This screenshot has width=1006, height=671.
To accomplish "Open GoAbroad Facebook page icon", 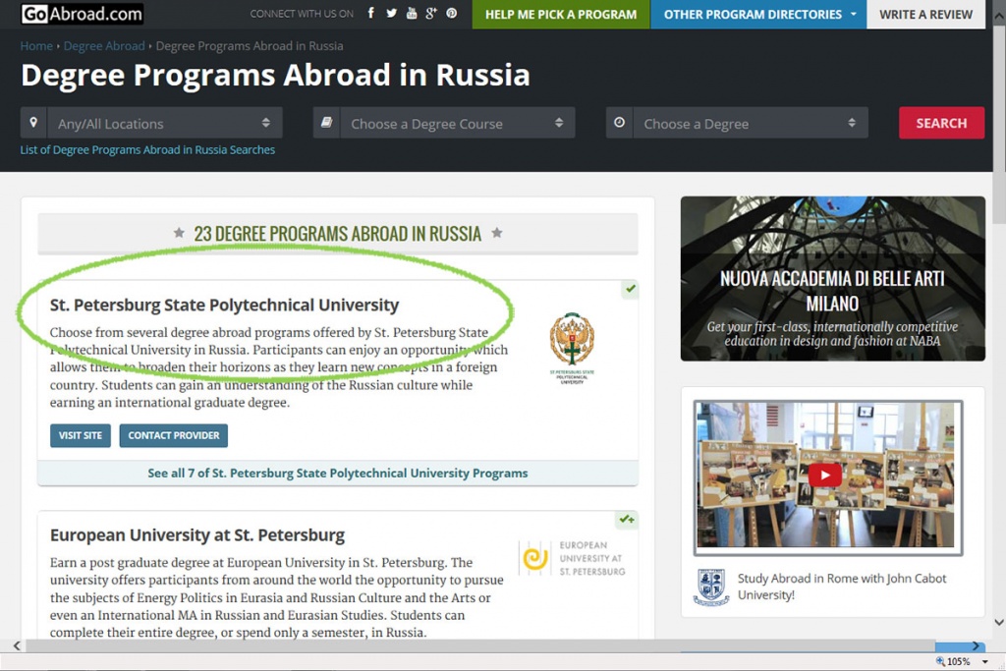I will (x=370, y=14).
